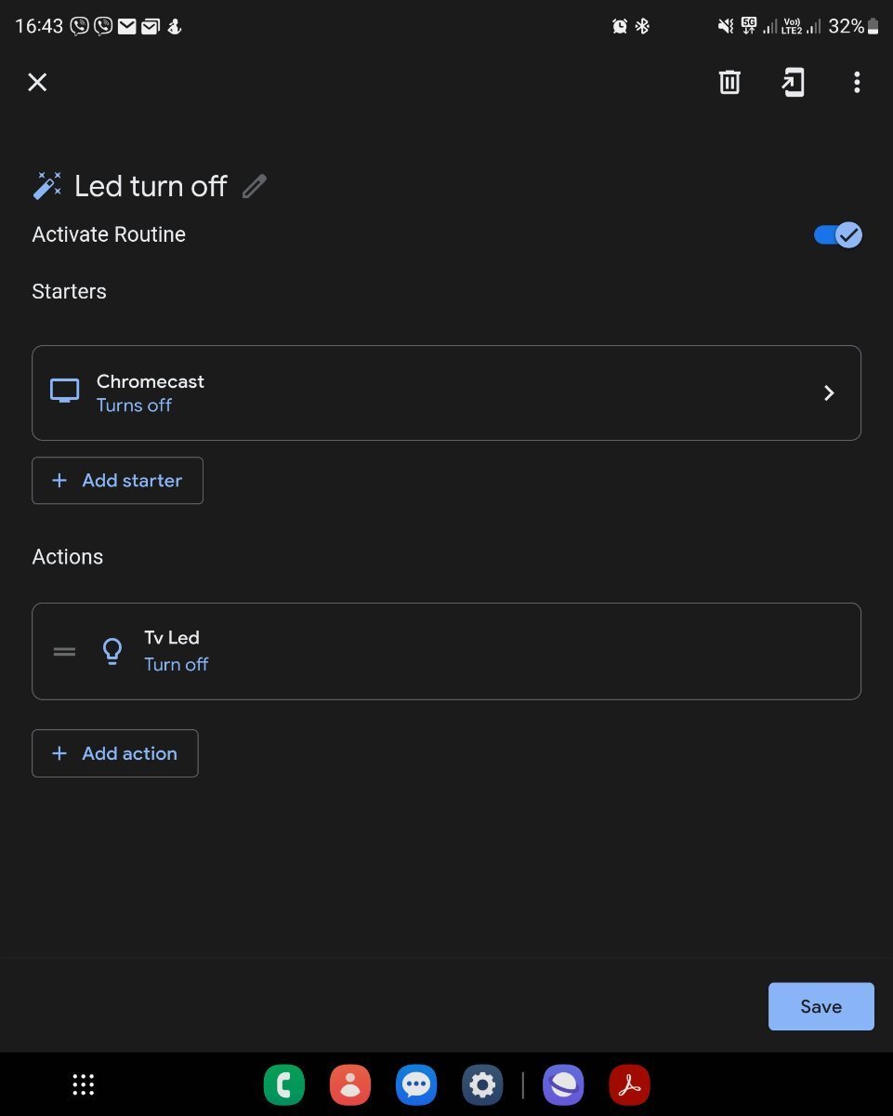Grab the Tv Led drag handle
Image resolution: width=893 pixels, height=1116 pixels.
coord(64,652)
